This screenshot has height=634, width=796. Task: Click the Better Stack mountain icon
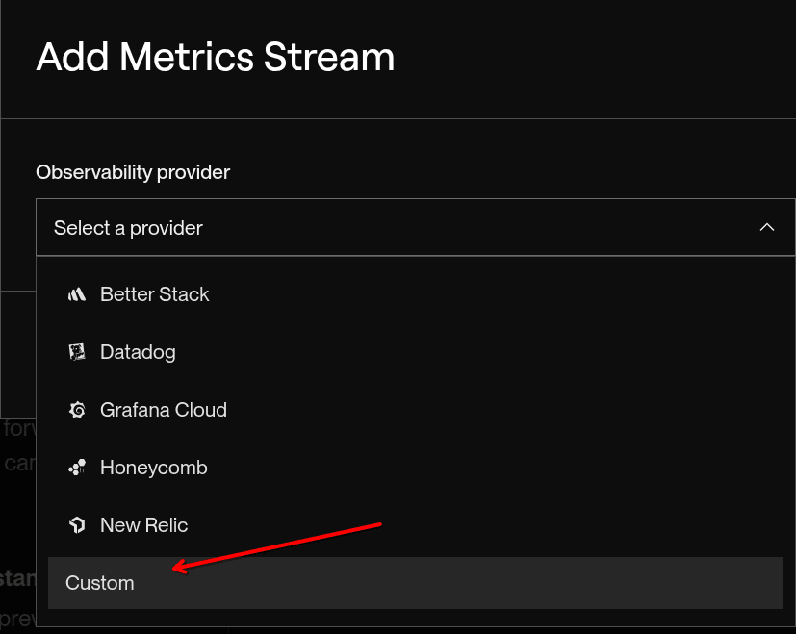(77, 294)
